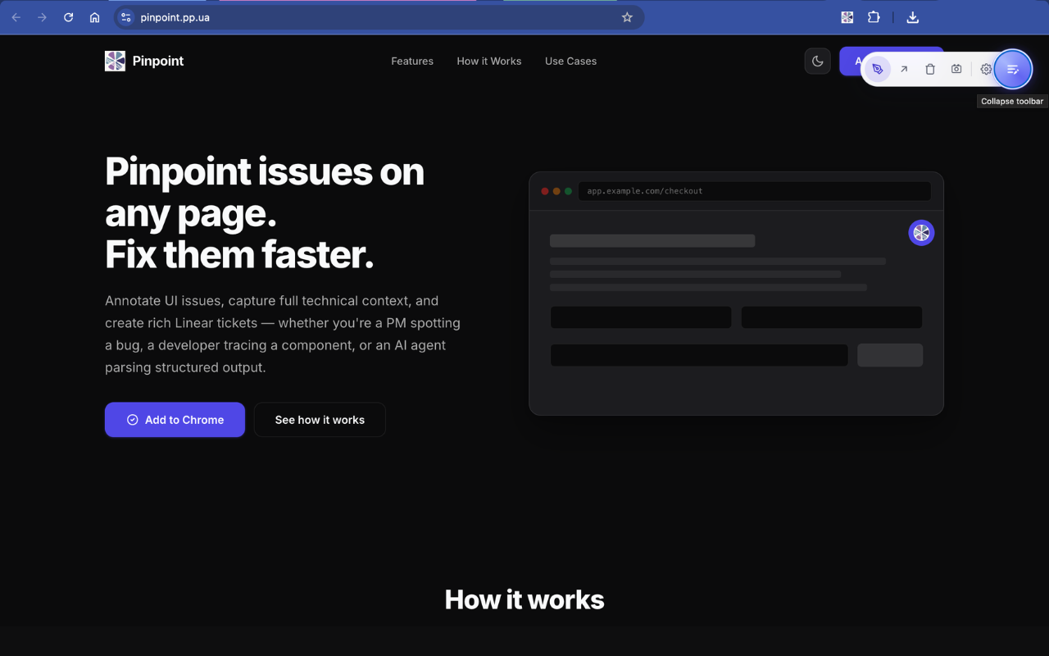Screen dimensions: 1049x656
Task: Open the Use Cases nav link
Action: coord(570,61)
